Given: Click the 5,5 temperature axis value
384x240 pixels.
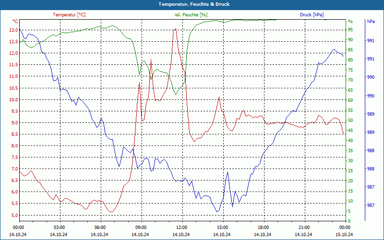Looking at the screenshot, I should point(14,204).
